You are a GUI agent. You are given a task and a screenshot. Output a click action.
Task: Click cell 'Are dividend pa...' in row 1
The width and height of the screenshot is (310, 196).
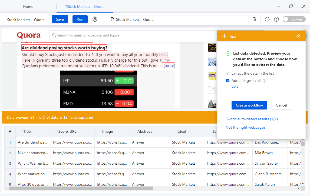33,142
